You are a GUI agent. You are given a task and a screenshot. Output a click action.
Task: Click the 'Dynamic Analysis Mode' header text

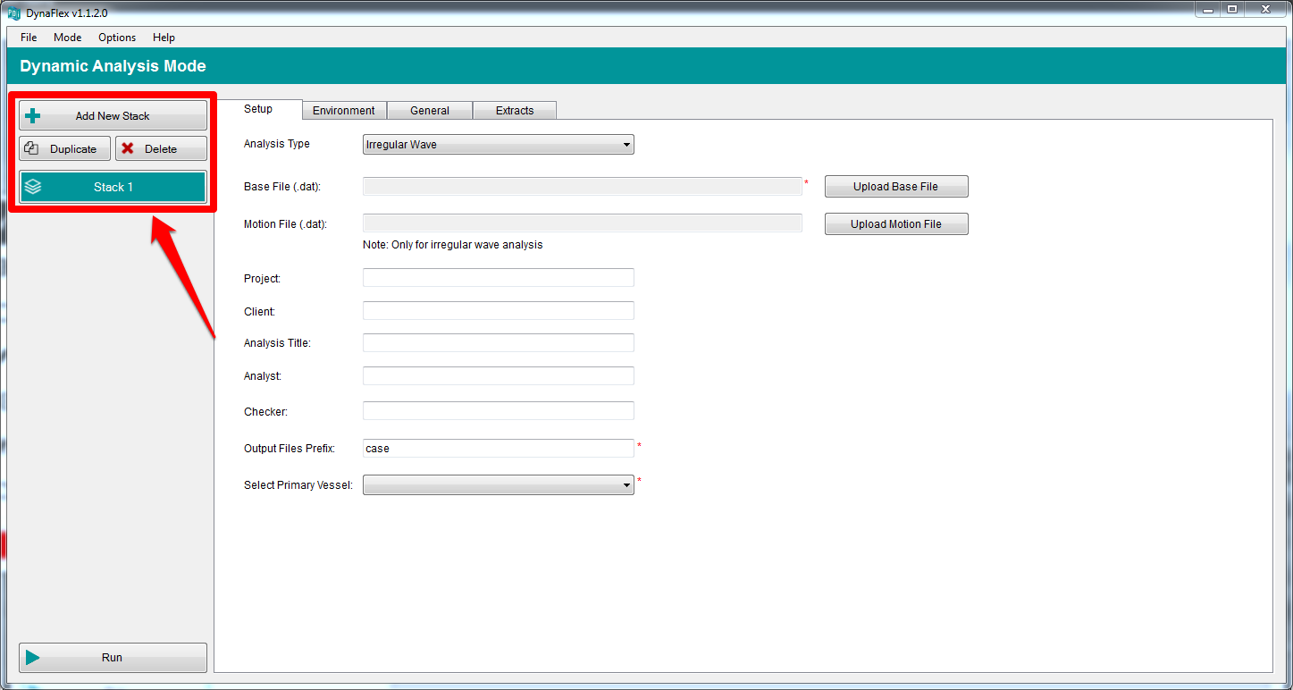(x=113, y=66)
